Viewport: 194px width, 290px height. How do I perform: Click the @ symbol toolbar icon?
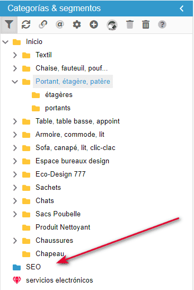60,24
